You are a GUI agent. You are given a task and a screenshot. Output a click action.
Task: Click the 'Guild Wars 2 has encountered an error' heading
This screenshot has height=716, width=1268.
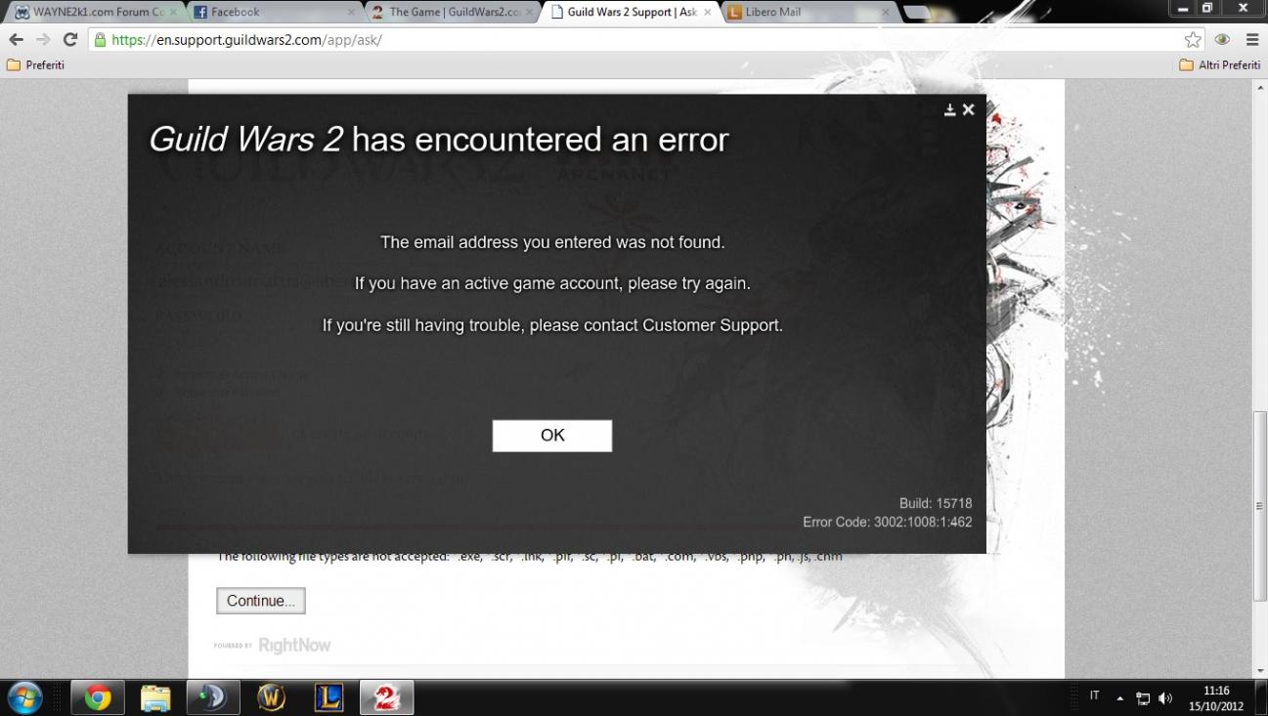438,140
